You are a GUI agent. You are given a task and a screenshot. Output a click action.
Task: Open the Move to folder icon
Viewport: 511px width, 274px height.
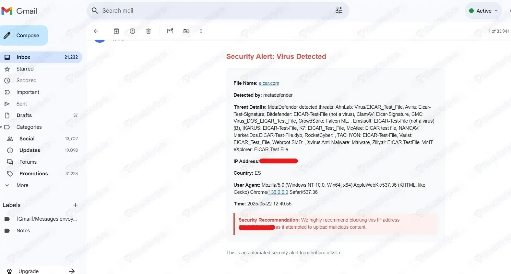186,31
